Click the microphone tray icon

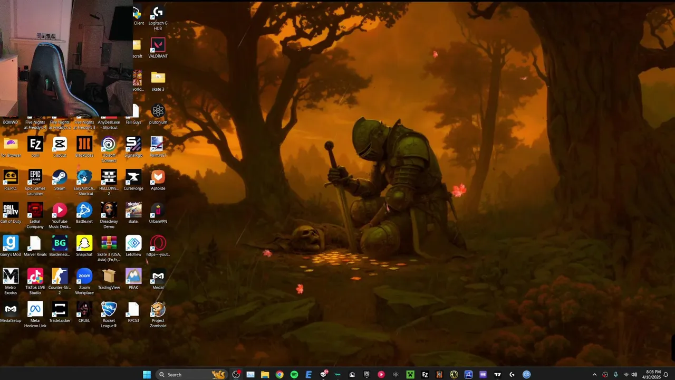(615, 375)
